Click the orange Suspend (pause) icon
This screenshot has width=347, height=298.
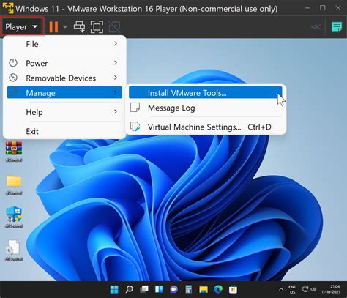click(53, 26)
